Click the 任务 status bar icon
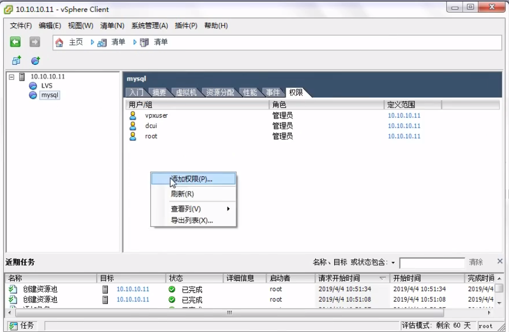The image size is (509, 332). 13,326
